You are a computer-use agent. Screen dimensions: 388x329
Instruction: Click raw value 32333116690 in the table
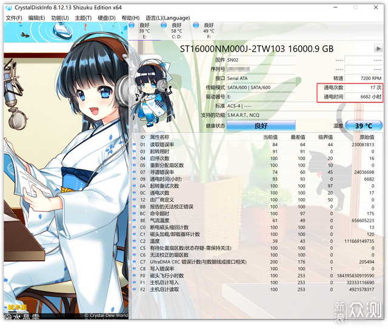coord(360,282)
